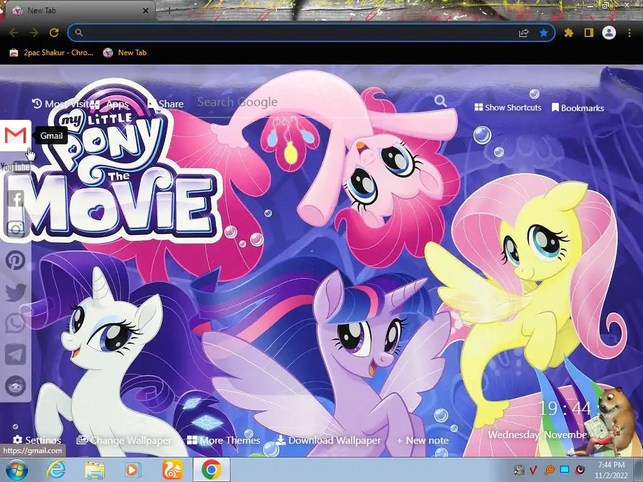Click Show Shortcuts
This screenshot has width=643, height=482.
pos(507,107)
